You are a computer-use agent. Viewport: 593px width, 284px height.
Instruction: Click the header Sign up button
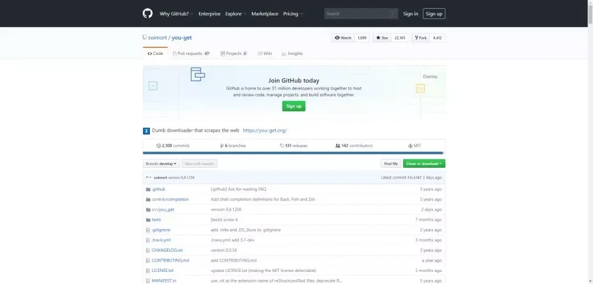[x=434, y=14]
